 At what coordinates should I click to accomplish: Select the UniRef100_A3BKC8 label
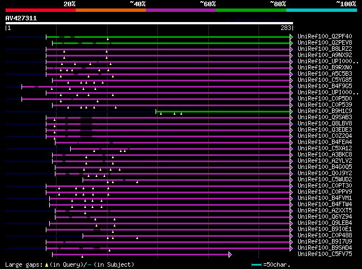coord(325,155)
